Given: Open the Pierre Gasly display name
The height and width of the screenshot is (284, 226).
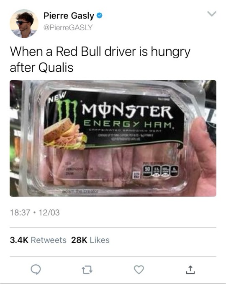Looking at the screenshot, I should [x=69, y=16].
